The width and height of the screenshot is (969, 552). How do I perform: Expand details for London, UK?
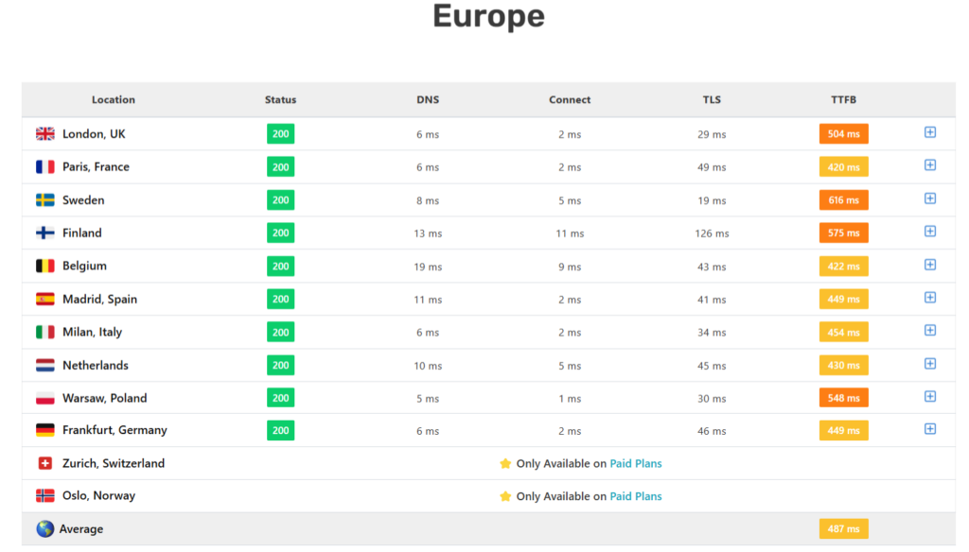point(930,133)
